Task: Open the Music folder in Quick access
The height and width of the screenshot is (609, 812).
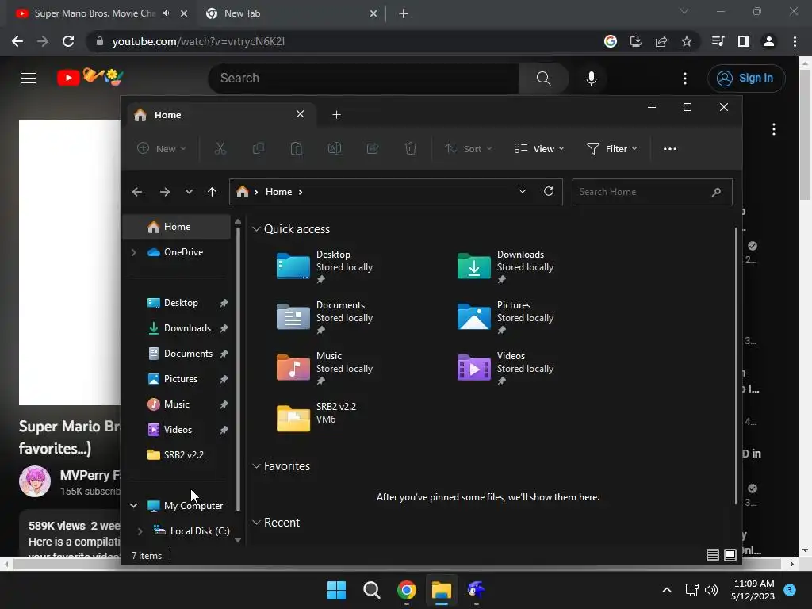Action: [324, 368]
